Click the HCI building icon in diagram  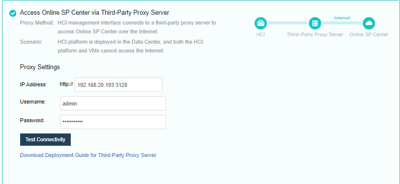pos(260,23)
